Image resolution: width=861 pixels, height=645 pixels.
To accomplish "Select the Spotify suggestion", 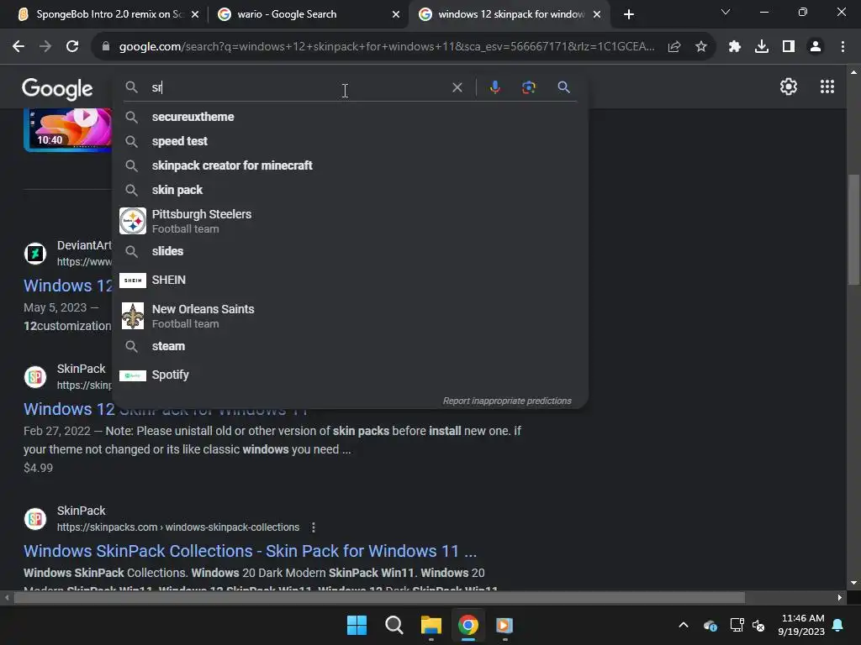I will 350,375.
